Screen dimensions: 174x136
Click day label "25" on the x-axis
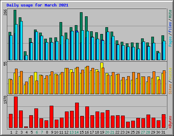point(133,132)
